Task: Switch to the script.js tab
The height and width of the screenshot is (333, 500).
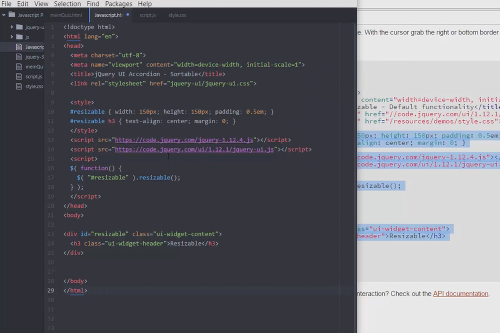Action: [x=147, y=15]
